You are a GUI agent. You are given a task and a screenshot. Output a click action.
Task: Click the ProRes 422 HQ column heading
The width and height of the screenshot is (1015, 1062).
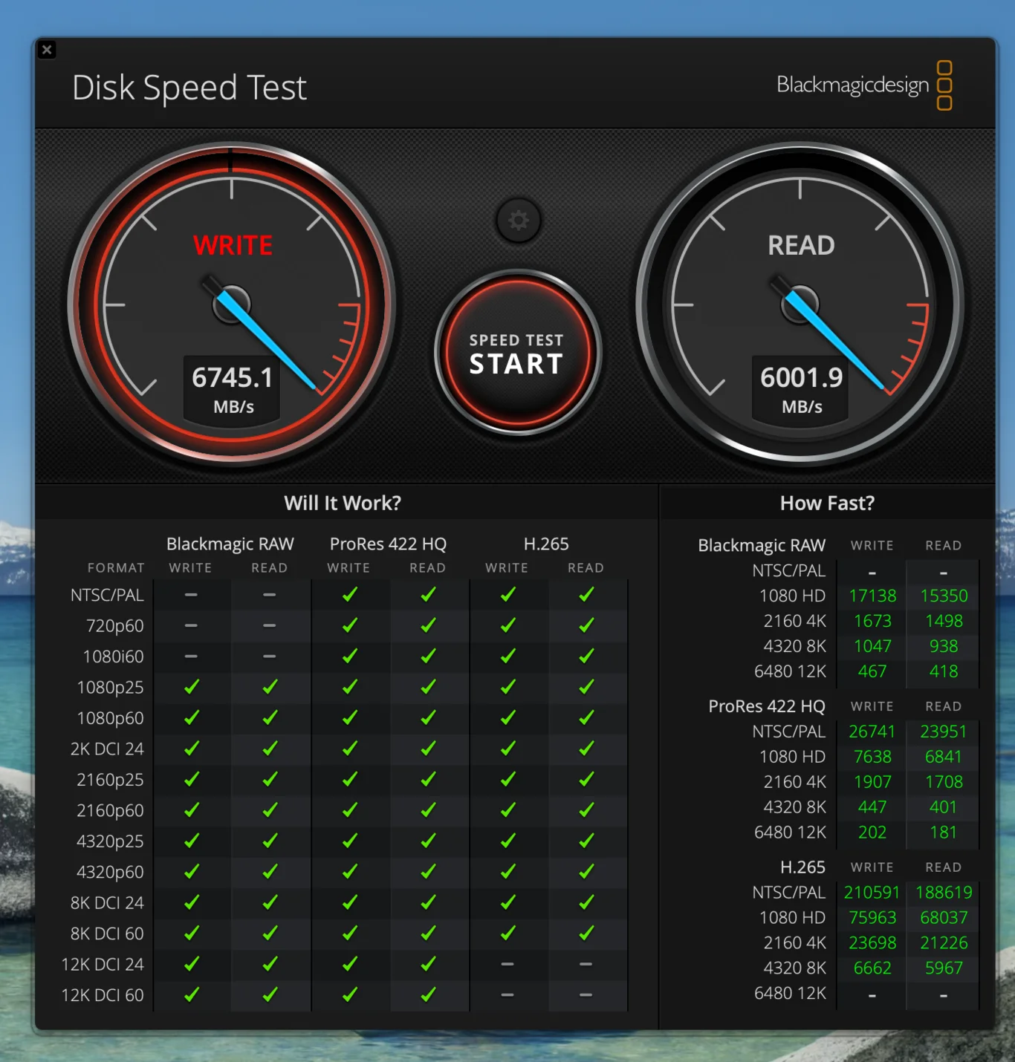tap(388, 544)
